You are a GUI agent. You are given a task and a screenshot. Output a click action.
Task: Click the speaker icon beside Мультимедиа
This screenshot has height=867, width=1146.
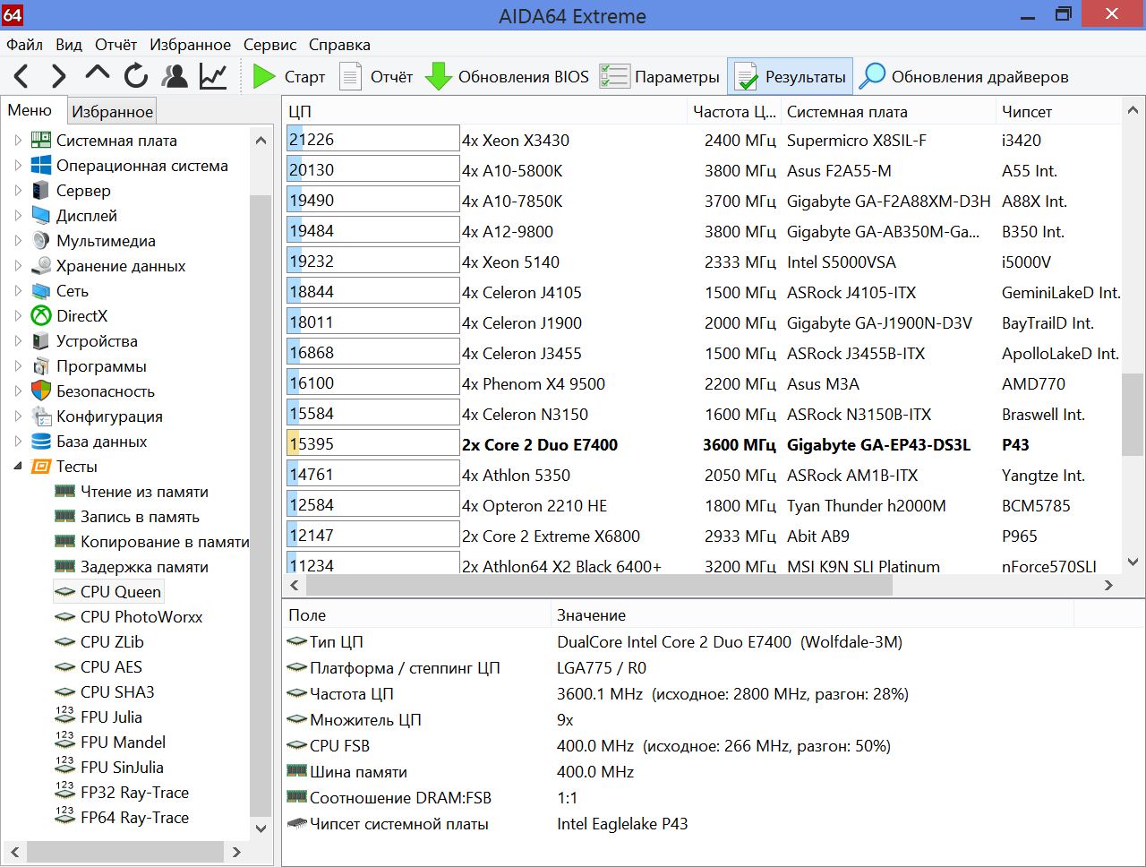pos(41,241)
